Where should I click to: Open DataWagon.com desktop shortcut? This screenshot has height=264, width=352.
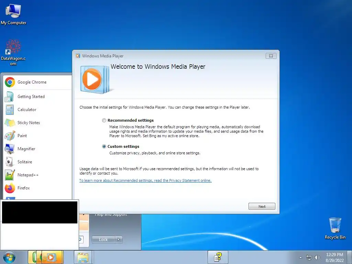(13, 53)
